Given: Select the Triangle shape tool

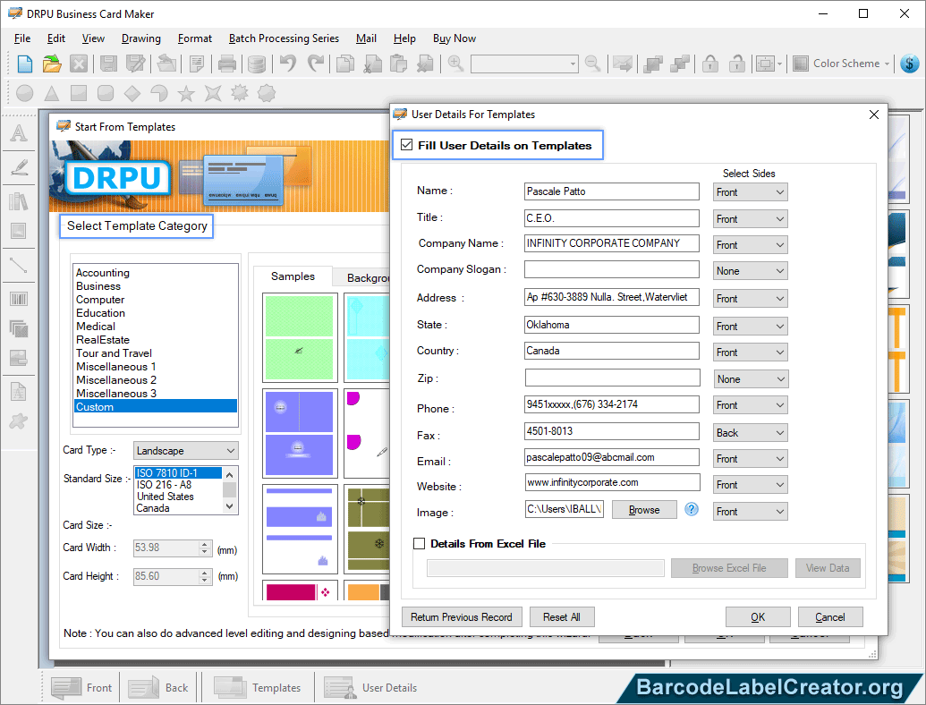Looking at the screenshot, I should pyautogui.click(x=52, y=93).
